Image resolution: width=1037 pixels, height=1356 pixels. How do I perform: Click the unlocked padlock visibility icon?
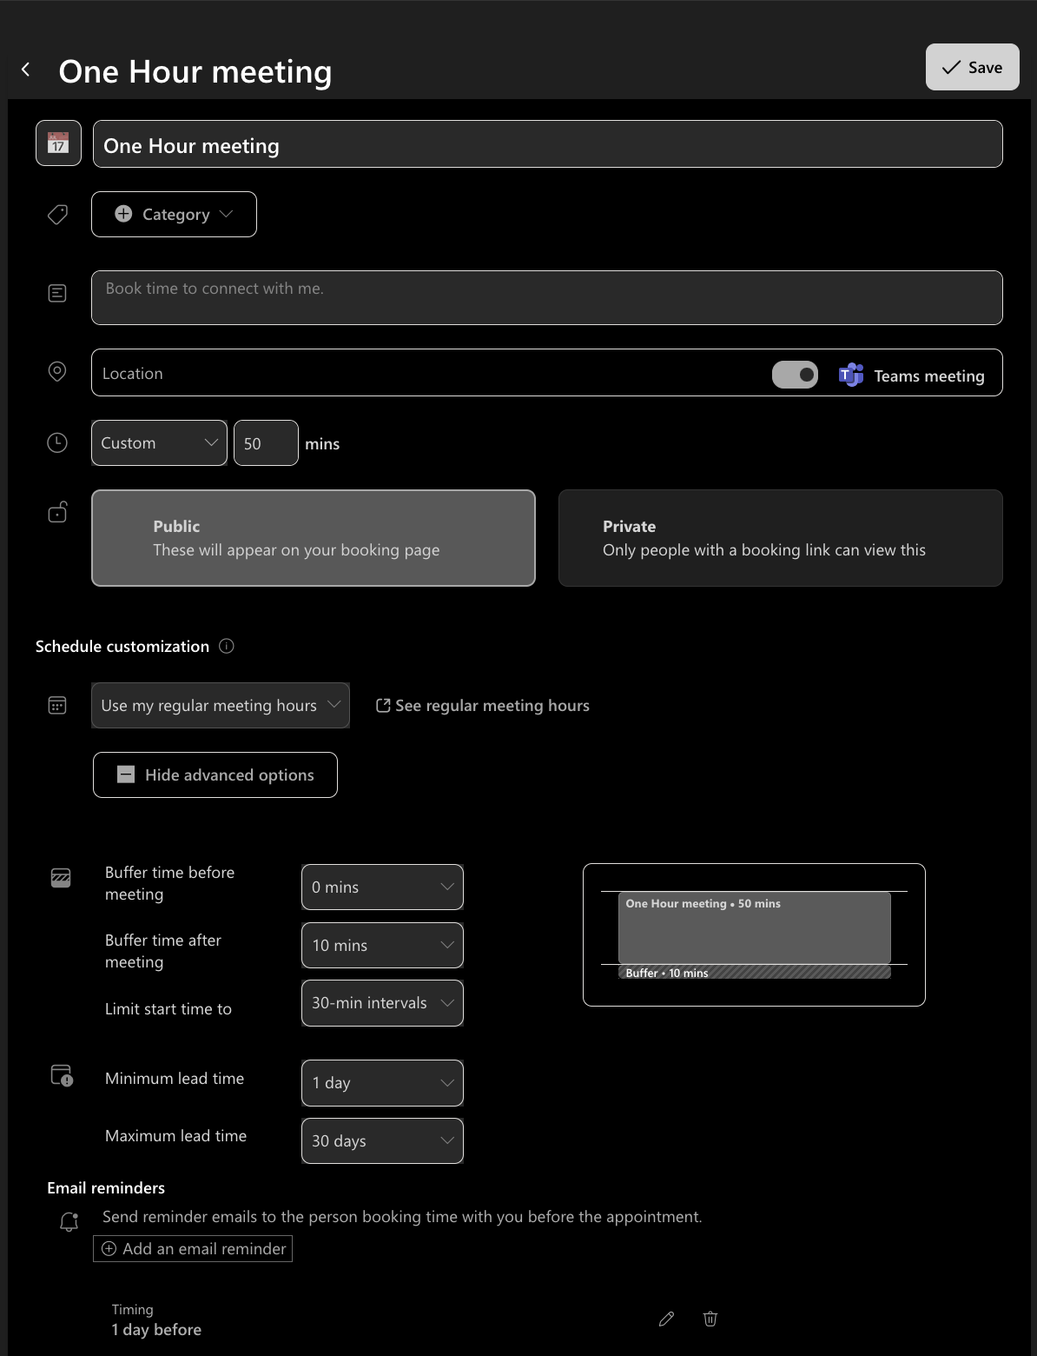(57, 512)
